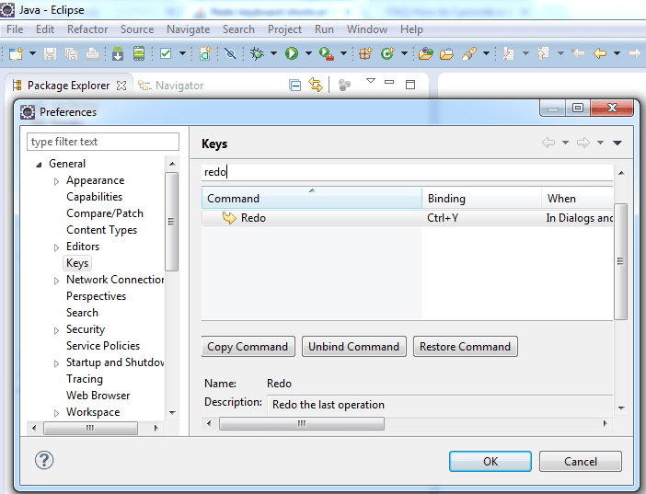Image resolution: width=646 pixels, height=494 pixels.
Task: Select Capabilities in the preferences tree
Action: (95, 197)
